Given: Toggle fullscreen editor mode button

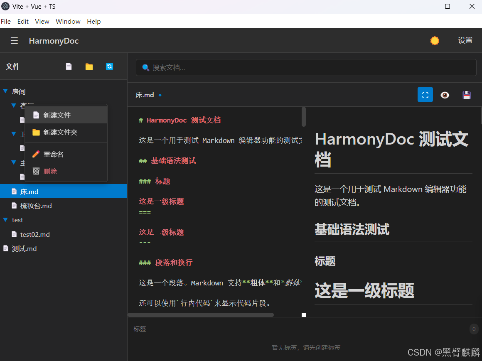Looking at the screenshot, I should coord(425,95).
